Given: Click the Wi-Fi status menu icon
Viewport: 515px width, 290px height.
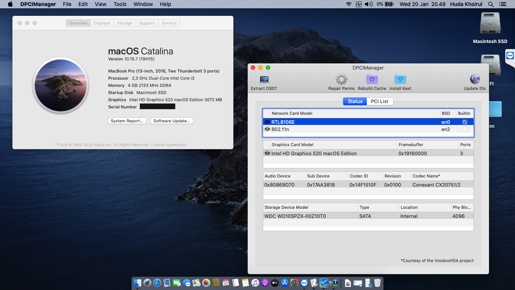Looking at the screenshot, I should [x=348, y=4].
